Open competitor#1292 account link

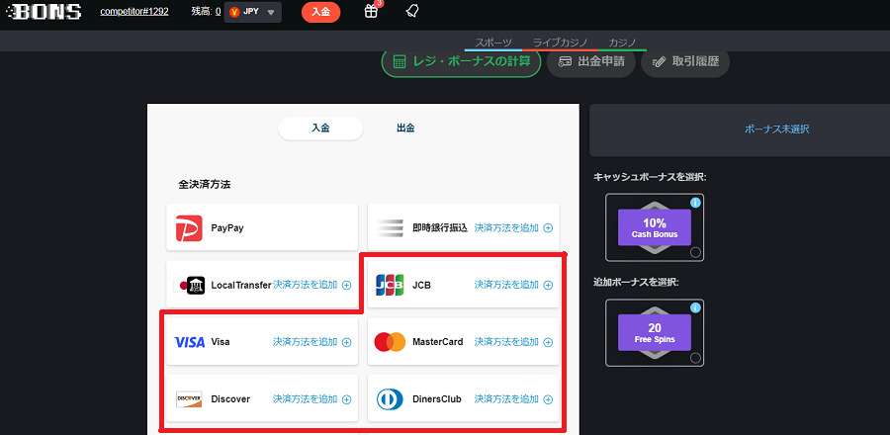pyautogui.click(x=134, y=11)
